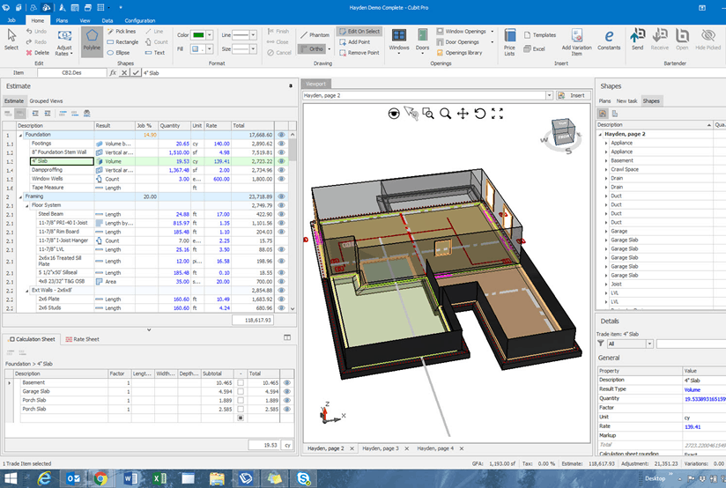Activate pan tool in viewport

[x=463, y=114]
